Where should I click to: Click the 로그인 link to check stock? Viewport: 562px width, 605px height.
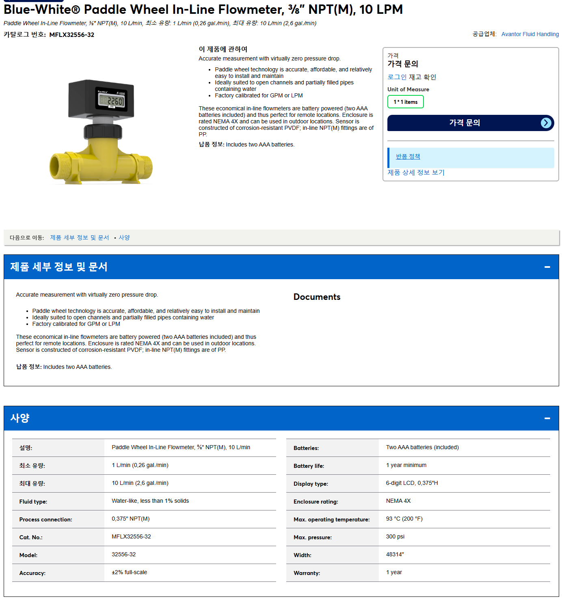click(397, 77)
